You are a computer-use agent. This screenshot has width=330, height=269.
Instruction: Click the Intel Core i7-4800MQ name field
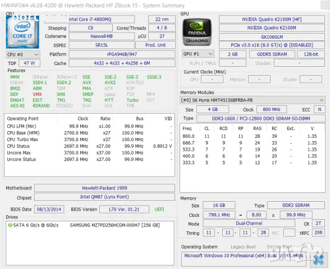pyautogui.click(x=89, y=19)
